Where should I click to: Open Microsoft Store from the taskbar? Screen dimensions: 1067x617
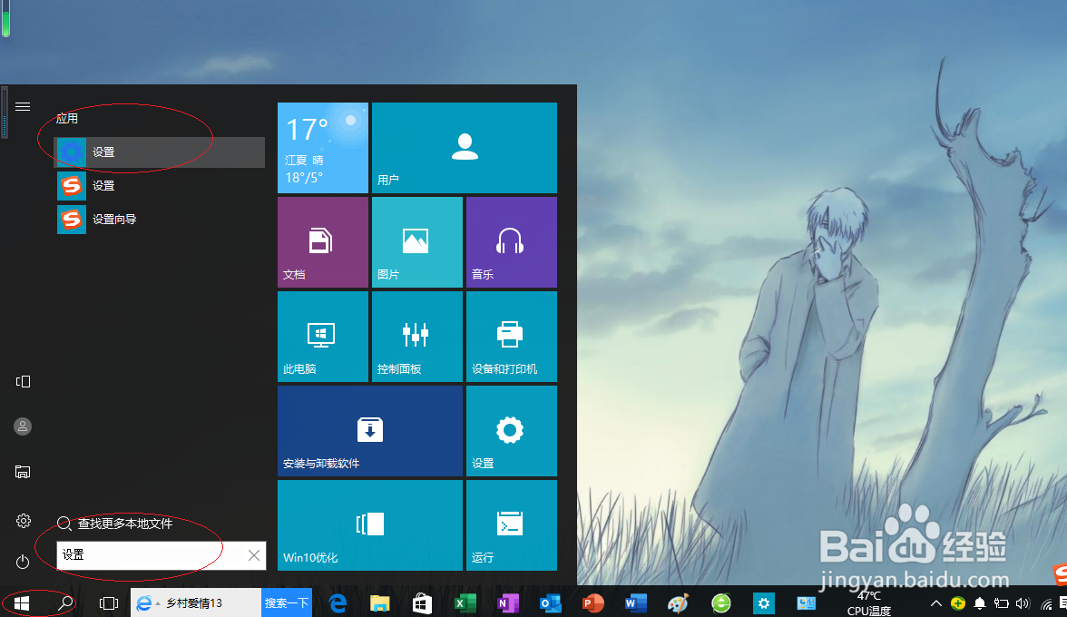(422, 602)
